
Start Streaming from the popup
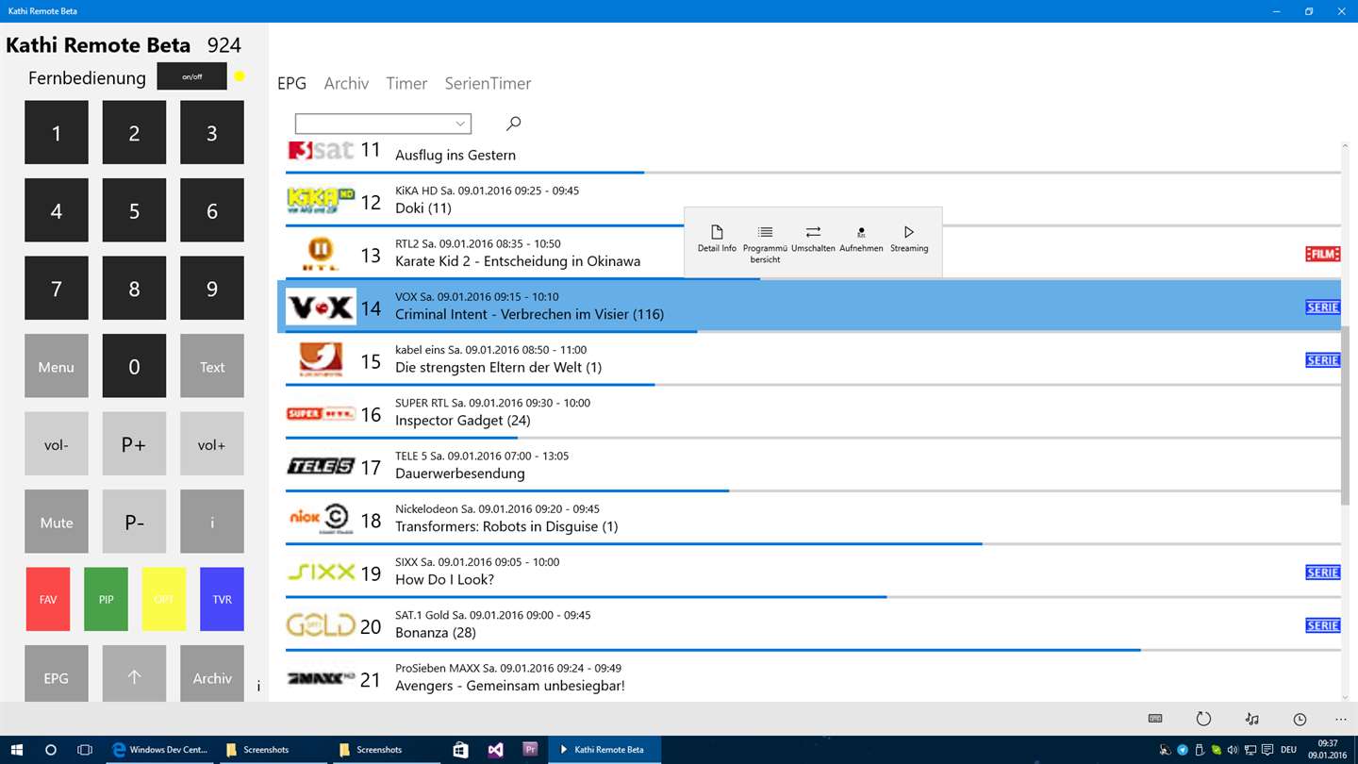[909, 239]
